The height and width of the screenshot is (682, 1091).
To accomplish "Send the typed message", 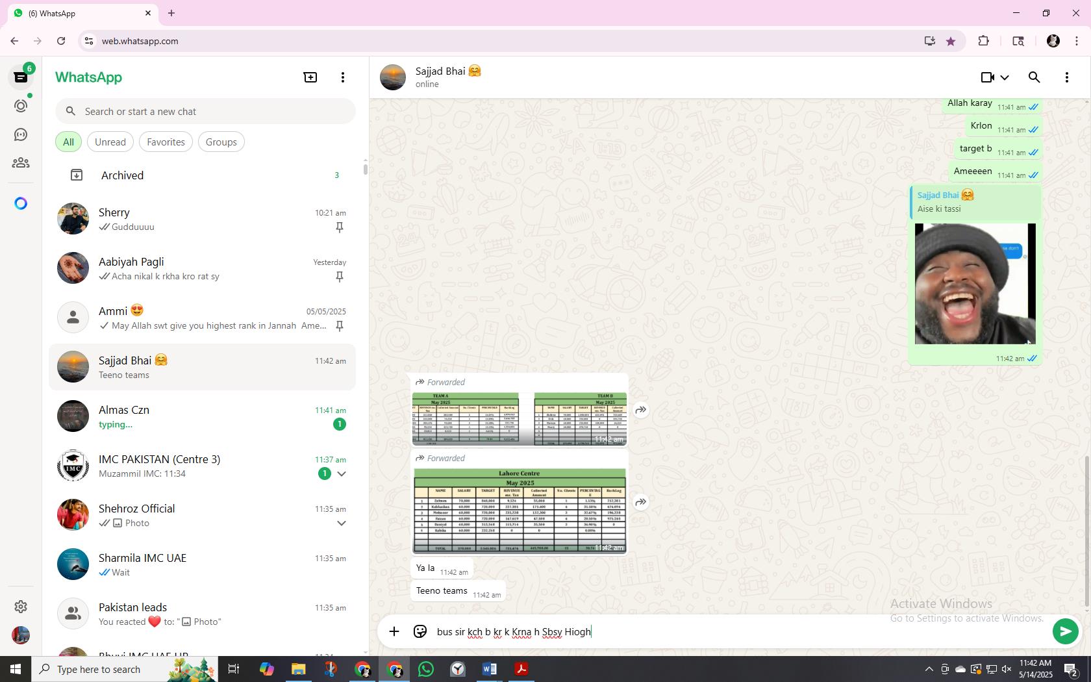I will tap(1065, 631).
